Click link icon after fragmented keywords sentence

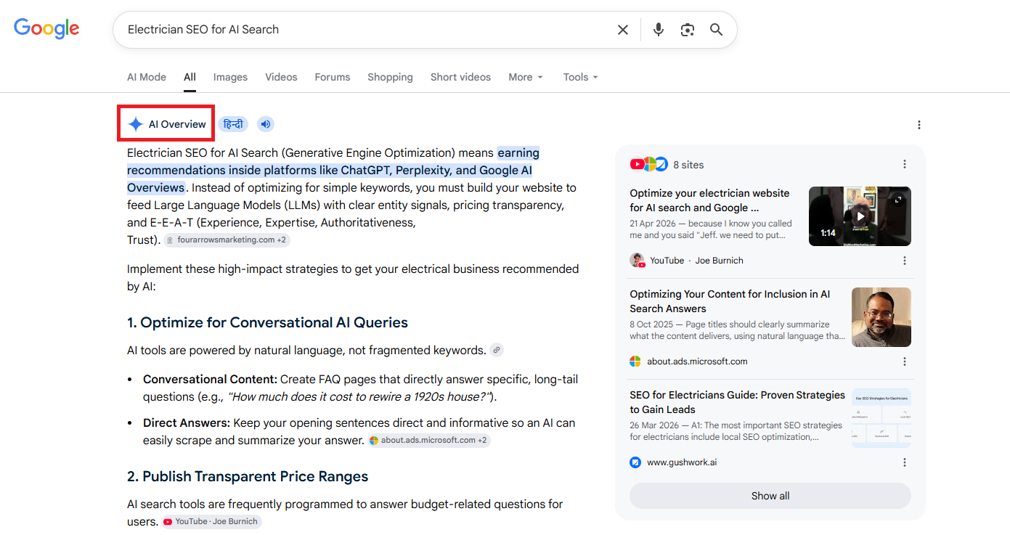(497, 350)
